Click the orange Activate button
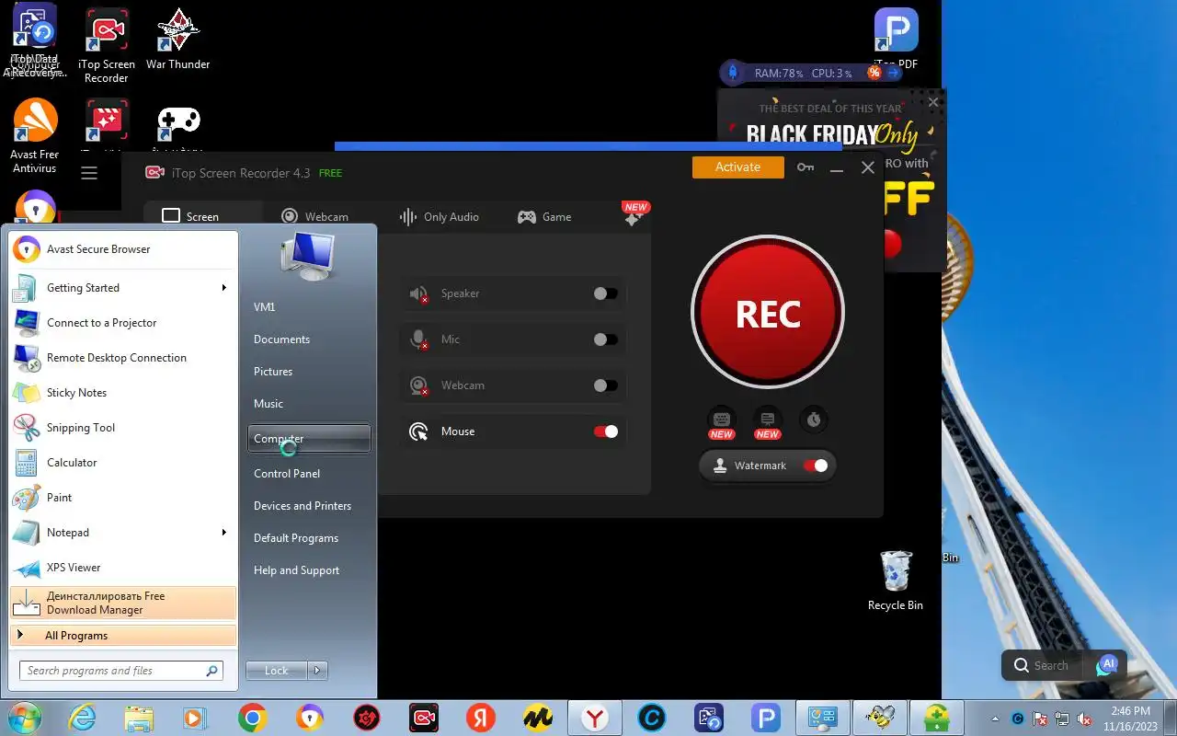This screenshot has width=1177, height=736. pyautogui.click(x=737, y=167)
